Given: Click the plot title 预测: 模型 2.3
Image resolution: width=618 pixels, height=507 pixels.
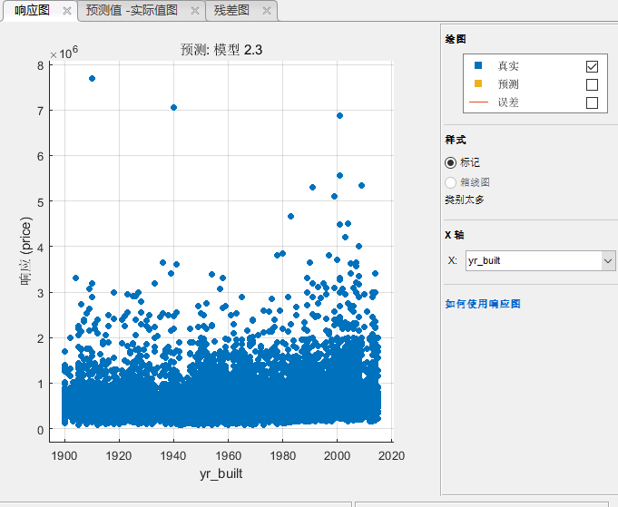Looking at the screenshot, I should 221,50.
